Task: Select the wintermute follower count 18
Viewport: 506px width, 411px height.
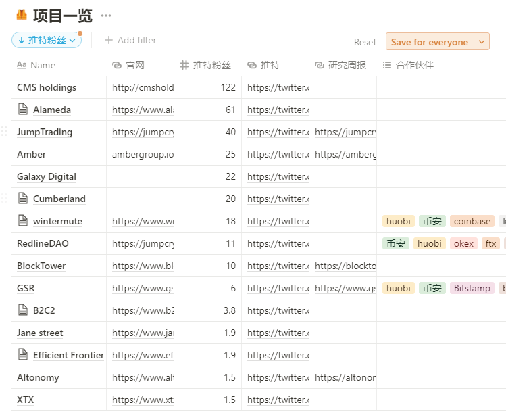Action: tap(208, 221)
